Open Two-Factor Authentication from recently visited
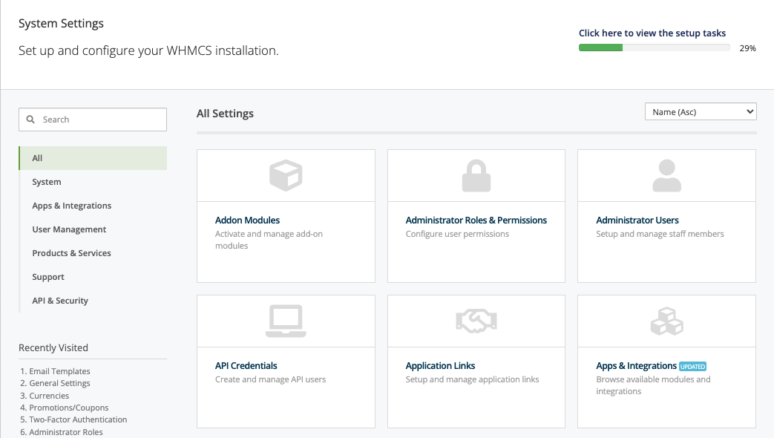774x438 pixels. [x=78, y=419]
